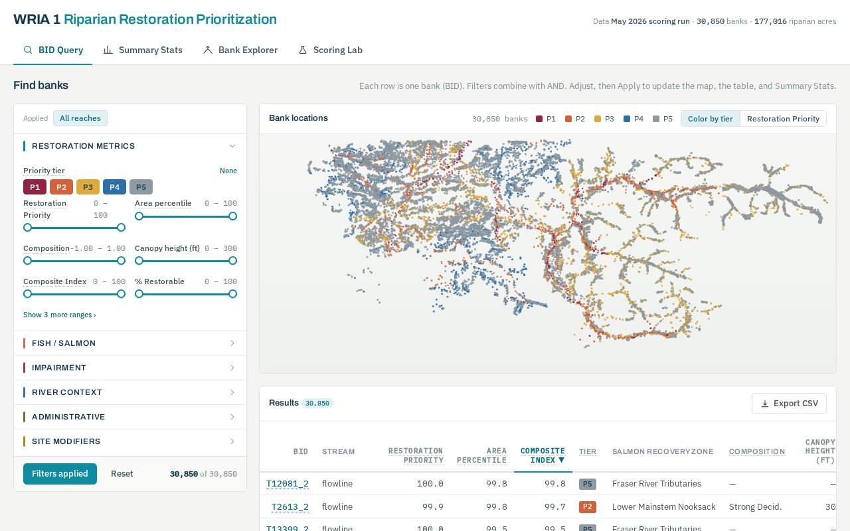Click the Composition slider left handle

(27, 260)
